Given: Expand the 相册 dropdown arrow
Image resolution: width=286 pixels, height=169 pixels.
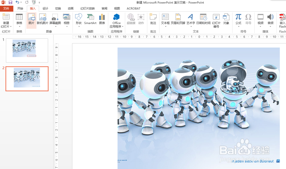Looking at the screenshot, I should [67, 27].
